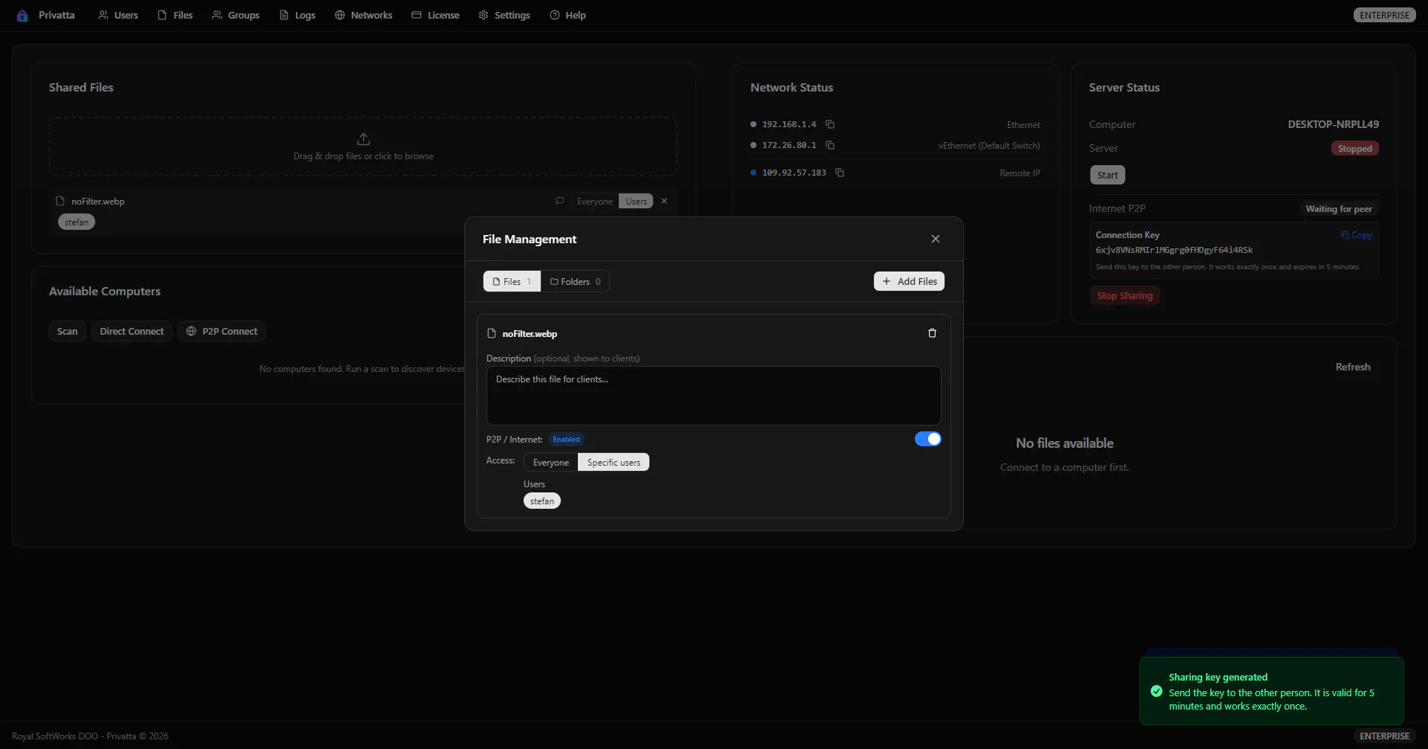Click the Privatta lock logo icon
This screenshot has height=749, width=1428.
point(22,16)
